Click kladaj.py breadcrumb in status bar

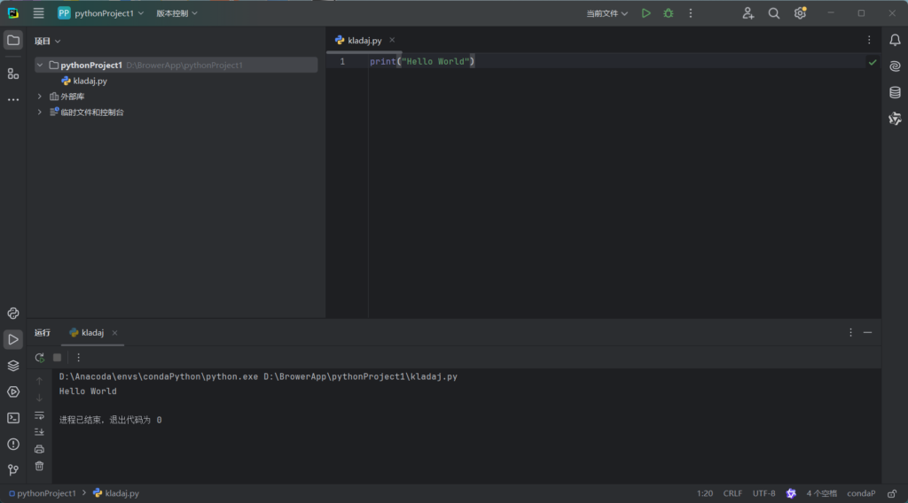(116, 493)
